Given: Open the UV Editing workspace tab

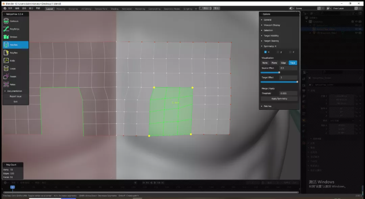Looking at the screenshot, I should 86,8.
